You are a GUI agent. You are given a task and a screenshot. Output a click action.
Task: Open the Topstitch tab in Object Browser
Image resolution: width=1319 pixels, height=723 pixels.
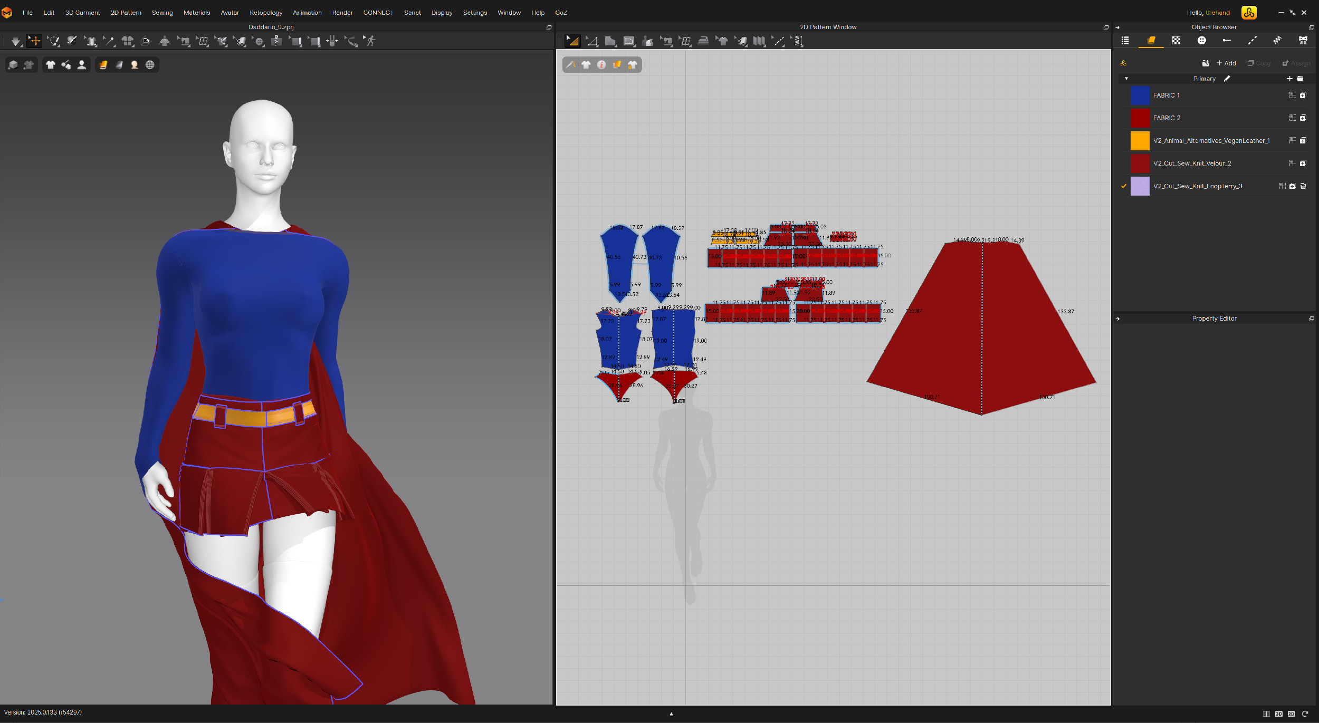[x=1252, y=41]
